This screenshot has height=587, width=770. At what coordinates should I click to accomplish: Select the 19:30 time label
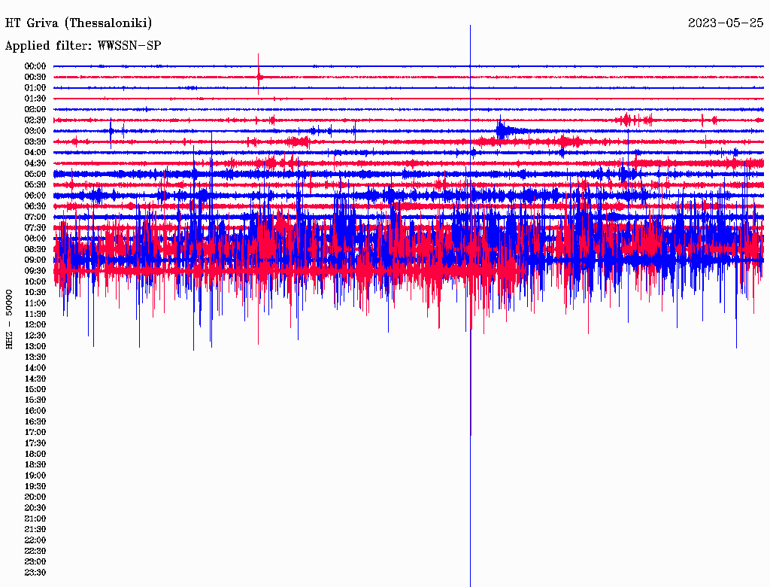click(35, 486)
